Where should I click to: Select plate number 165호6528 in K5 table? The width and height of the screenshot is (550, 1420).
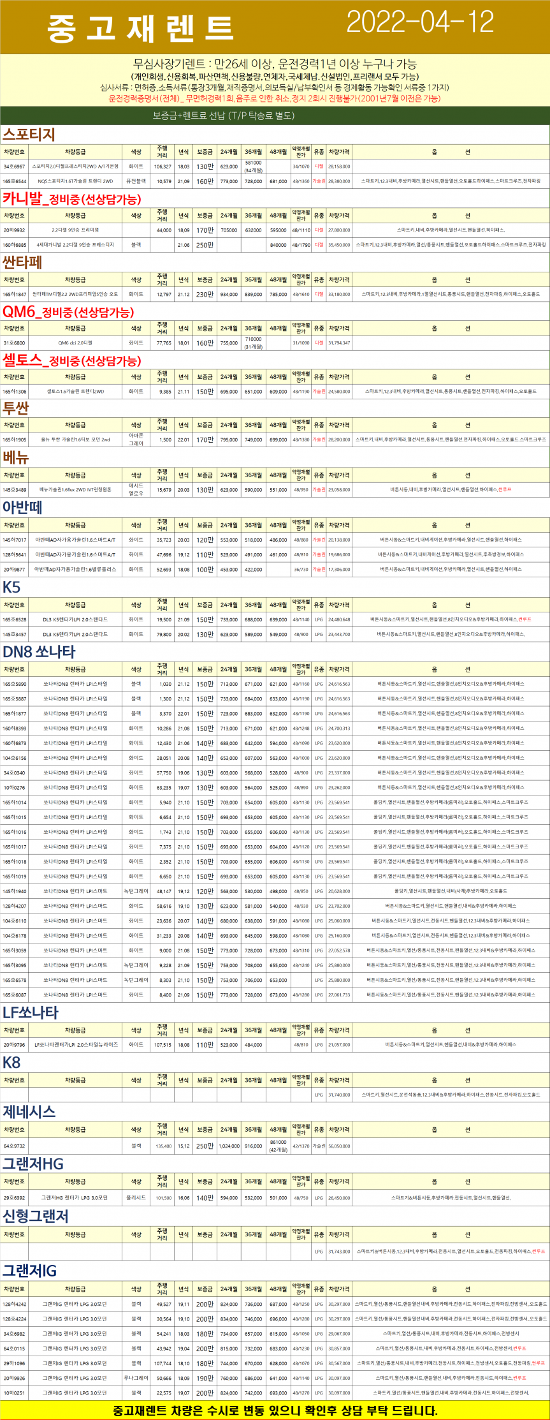coord(14,619)
